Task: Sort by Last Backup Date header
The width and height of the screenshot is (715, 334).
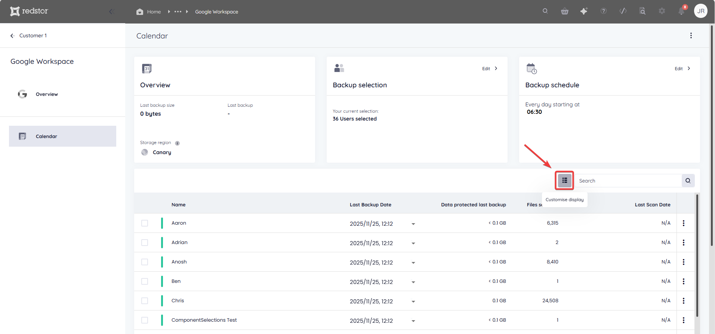Action: (x=370, y=205)
